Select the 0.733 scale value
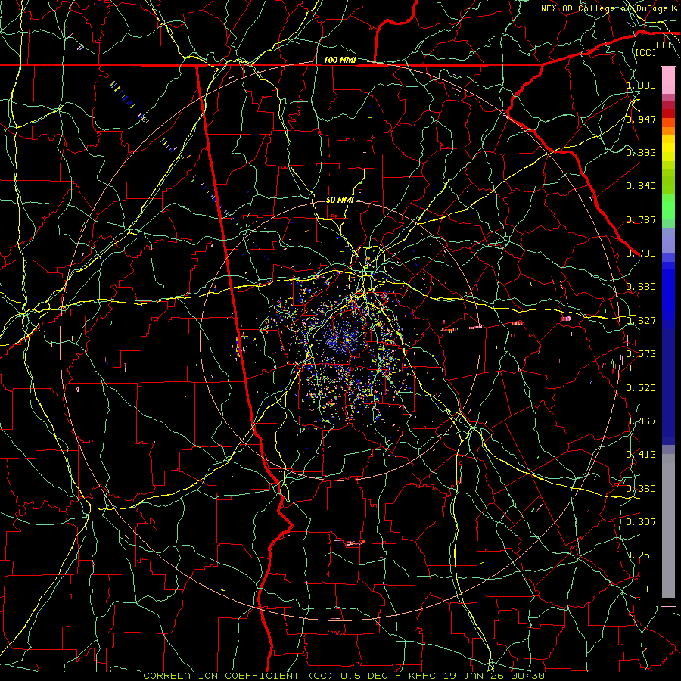 point(641,253)
